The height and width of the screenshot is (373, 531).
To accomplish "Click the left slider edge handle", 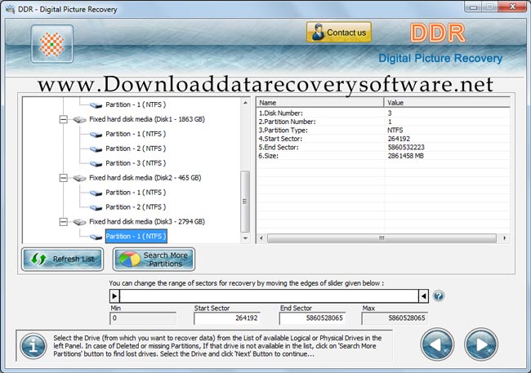I will tap(114, 296).
